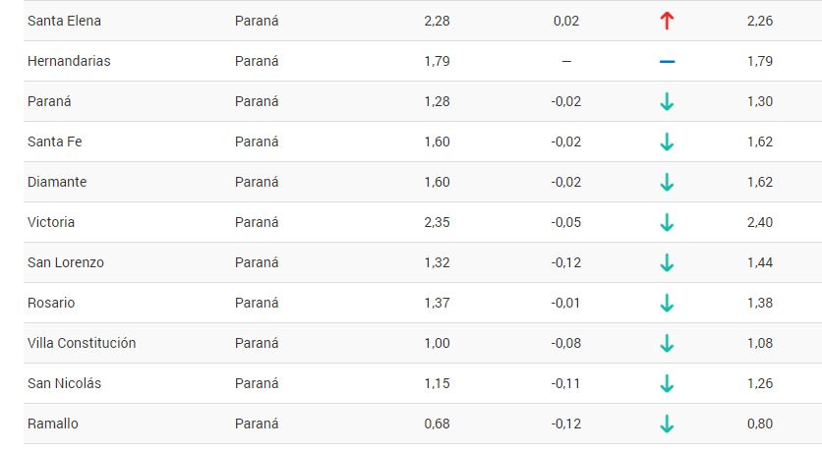Screen dimensions: 822x452
Task: Click Rosario's previous value 1,38
Action: 760,303
